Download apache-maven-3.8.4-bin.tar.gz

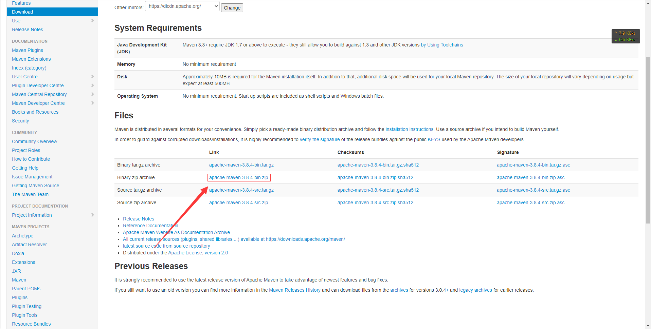pos(241,165)
